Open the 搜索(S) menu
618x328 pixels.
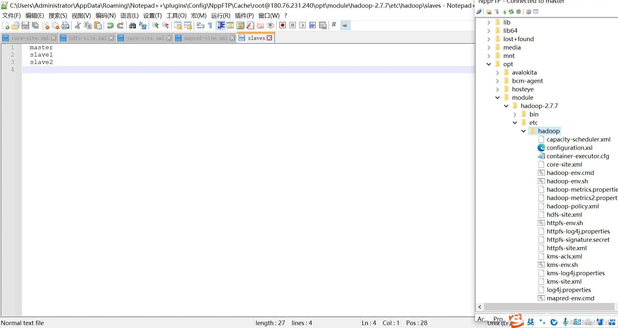tap(58, 15)
